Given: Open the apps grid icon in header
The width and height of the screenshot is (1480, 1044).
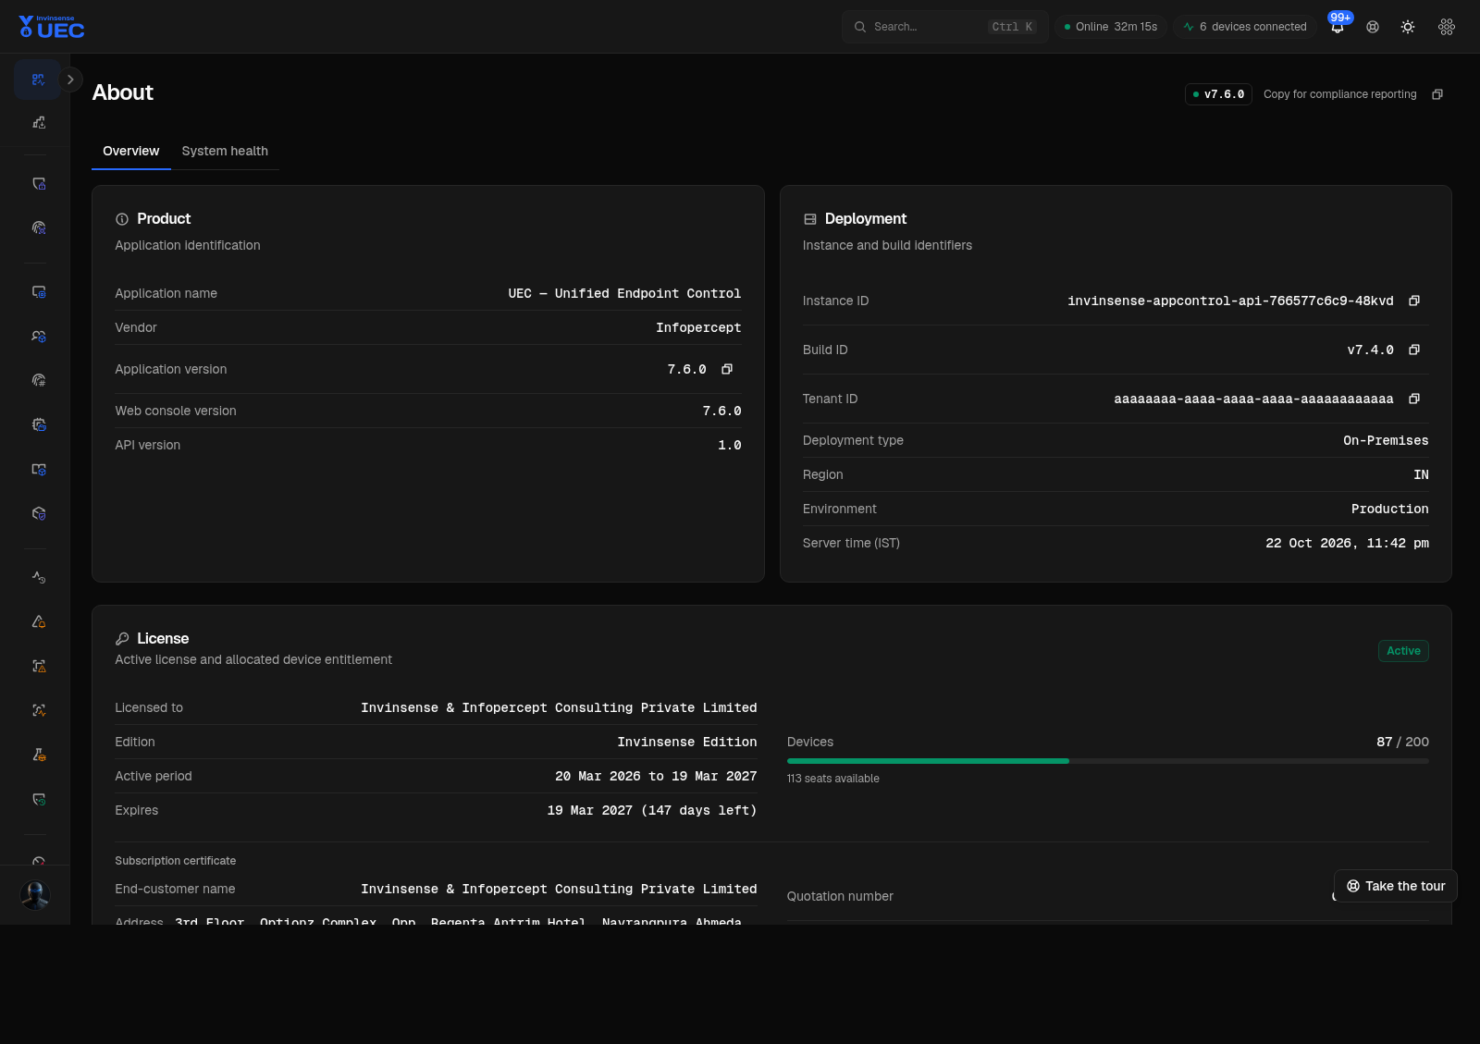Looking at the screenshot, I should 1447,27.
